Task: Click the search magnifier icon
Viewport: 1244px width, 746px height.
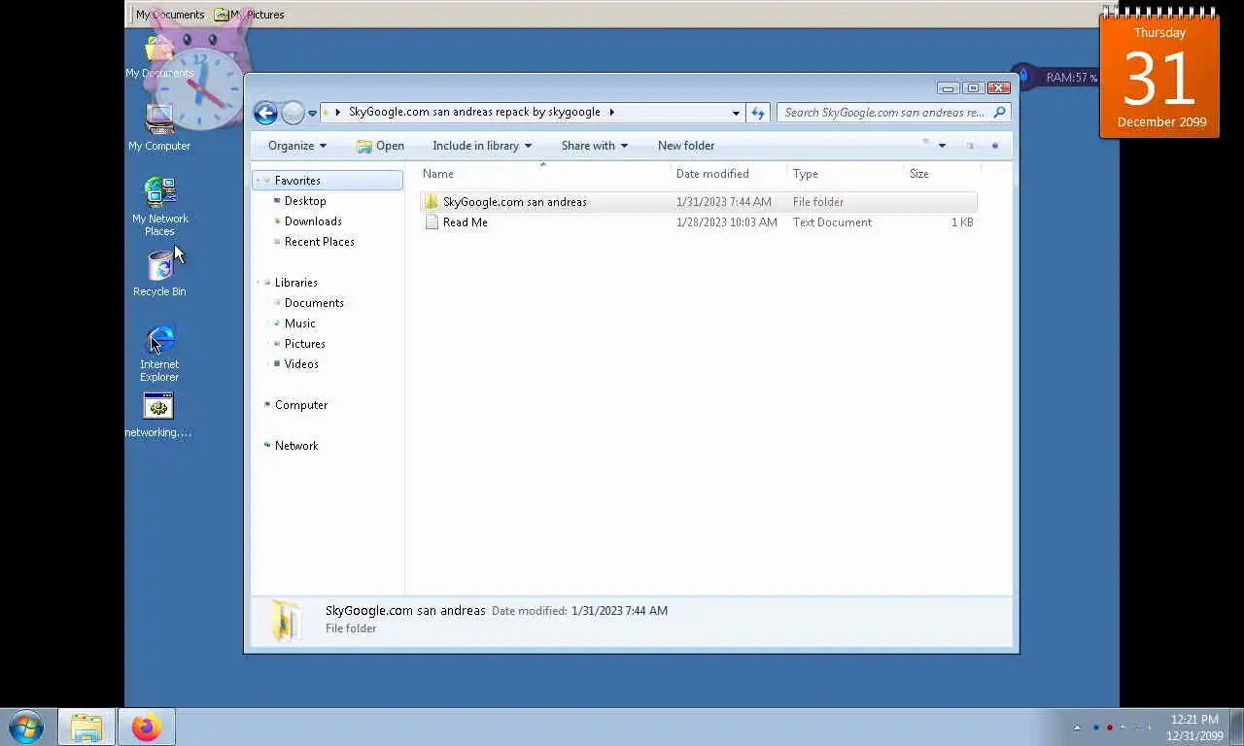Action: [999, 112]
